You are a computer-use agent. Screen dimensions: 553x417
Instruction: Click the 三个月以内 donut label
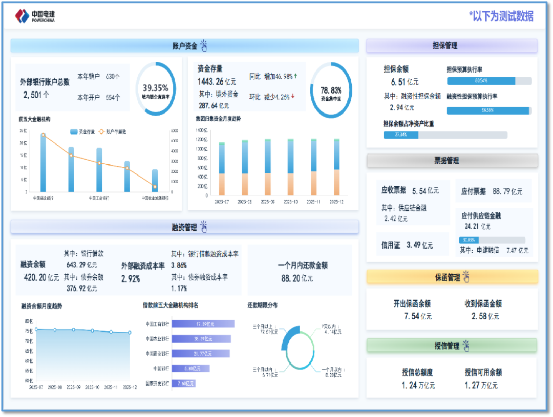[x=265, y=372]
